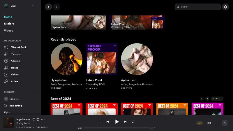Open the Flying Lotus artist link in player

[24, 123]
